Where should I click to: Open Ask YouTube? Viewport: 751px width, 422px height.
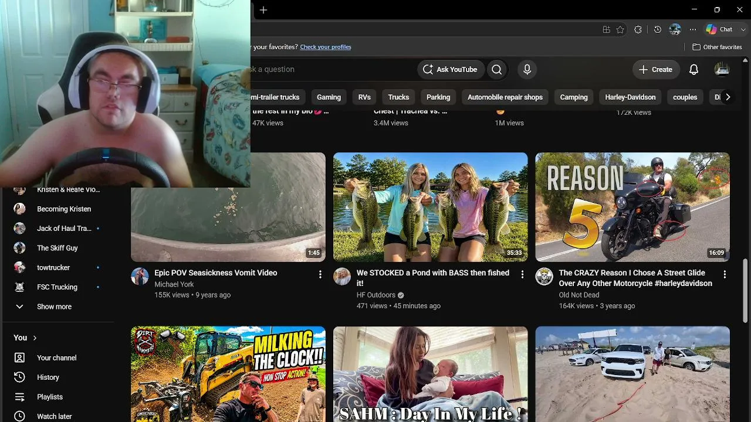451,69
